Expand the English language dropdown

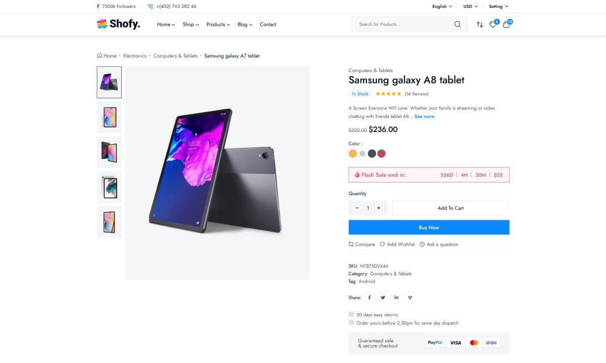point(442,7)
